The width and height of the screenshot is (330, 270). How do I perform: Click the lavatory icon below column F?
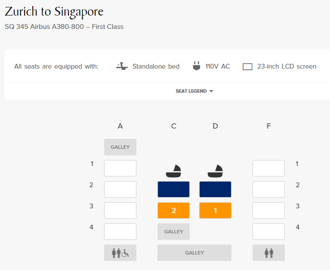(269, 253)
